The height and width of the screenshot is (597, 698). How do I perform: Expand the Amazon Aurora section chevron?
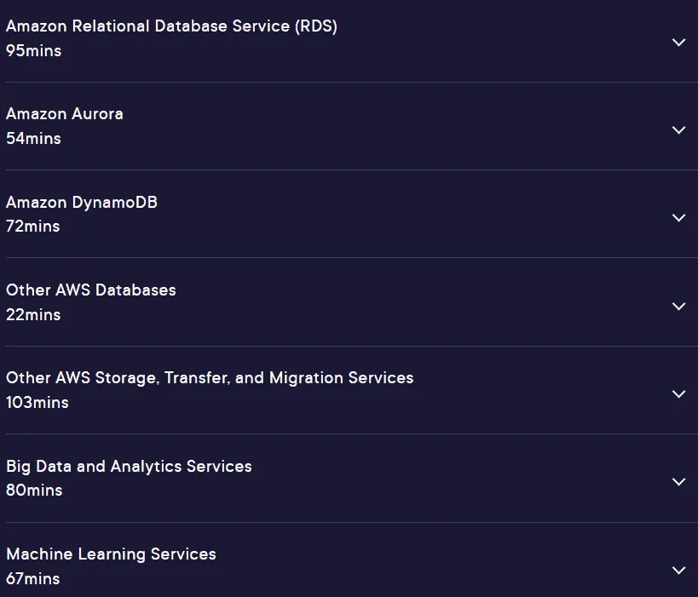[678, 130]
